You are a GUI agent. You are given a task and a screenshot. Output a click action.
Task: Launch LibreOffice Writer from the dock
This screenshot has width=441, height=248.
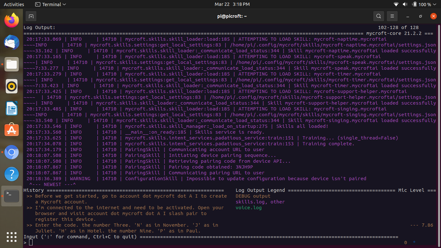(12, 108)
